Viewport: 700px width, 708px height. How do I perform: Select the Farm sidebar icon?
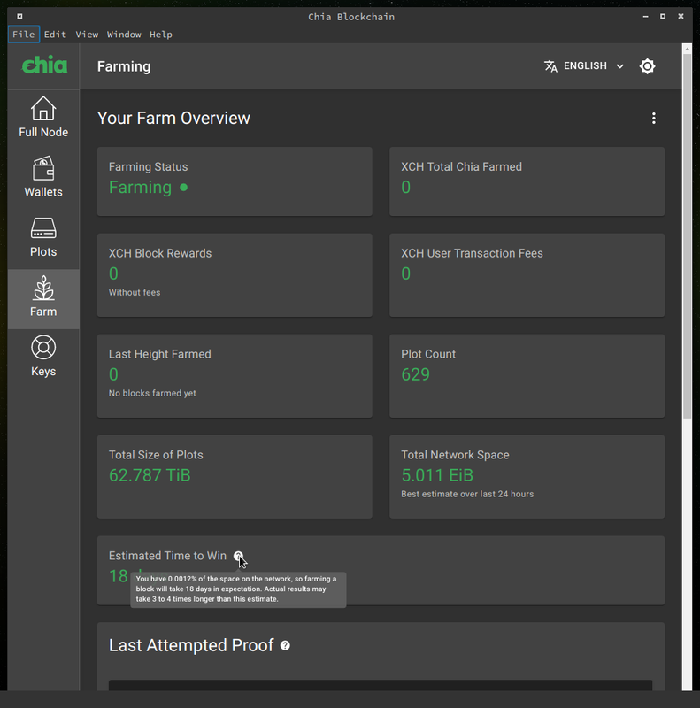pos(43,289)
